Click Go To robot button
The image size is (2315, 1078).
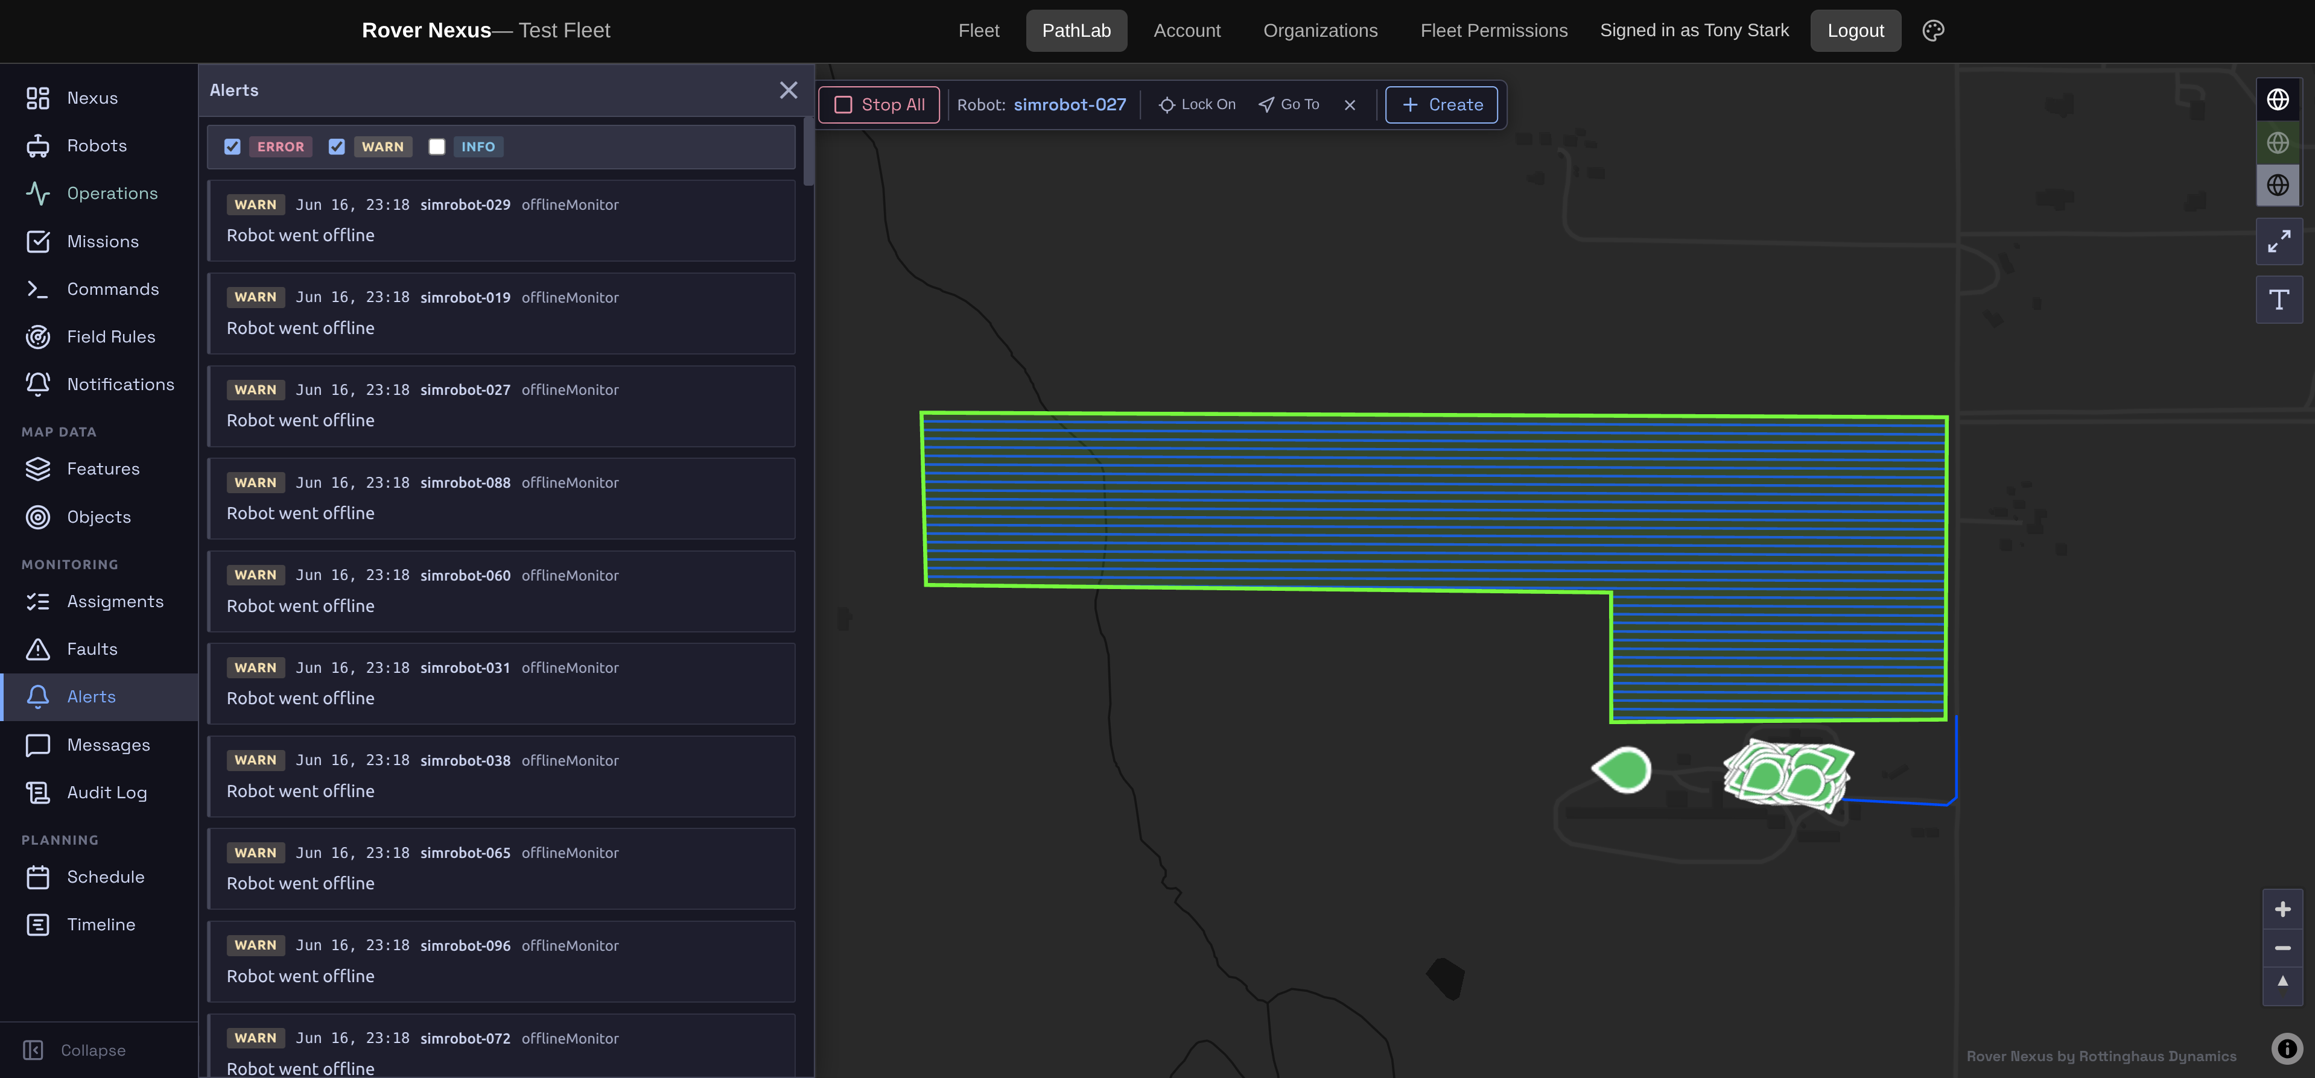click(1289, 105)
